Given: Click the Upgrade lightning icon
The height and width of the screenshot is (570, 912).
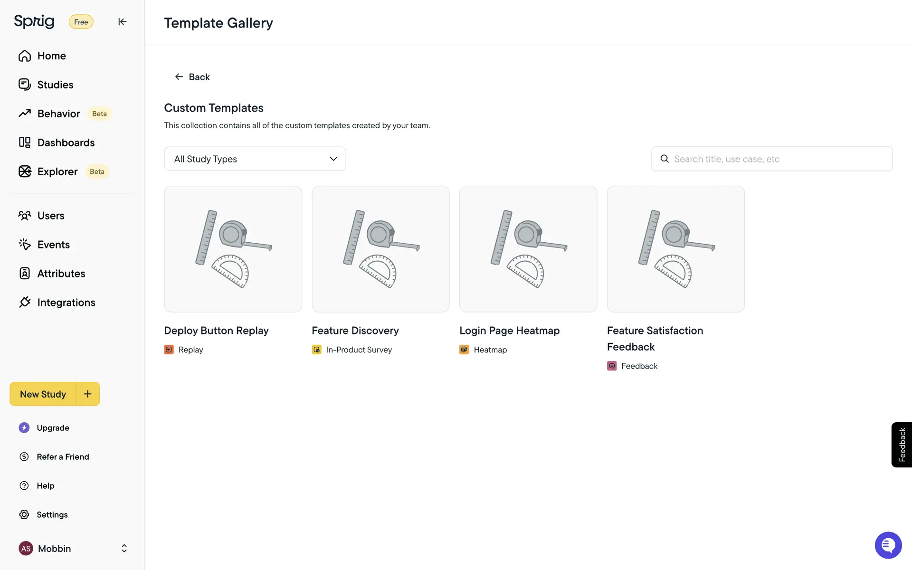Looking at the screenshot, I should click(24, 428).
